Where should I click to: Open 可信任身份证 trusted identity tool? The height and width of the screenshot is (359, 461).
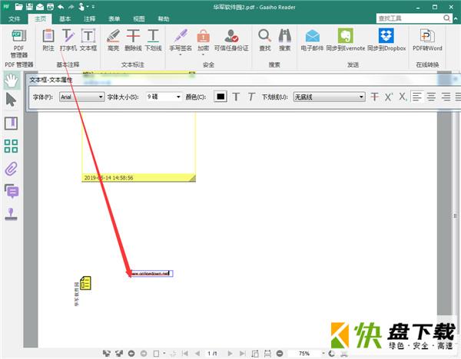pos(231,40)
